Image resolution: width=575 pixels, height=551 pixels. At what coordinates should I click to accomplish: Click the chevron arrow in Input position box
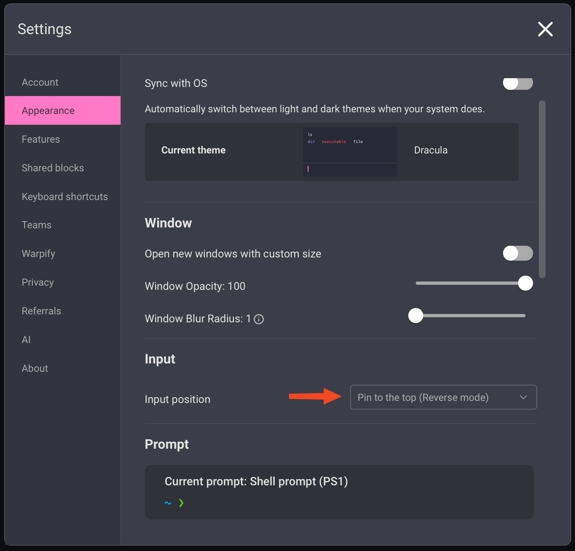[x=523, y=397]
